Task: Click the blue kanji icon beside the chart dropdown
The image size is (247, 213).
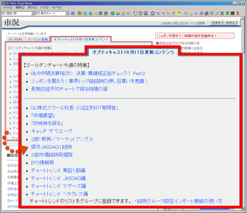Action: coord(73,14)
